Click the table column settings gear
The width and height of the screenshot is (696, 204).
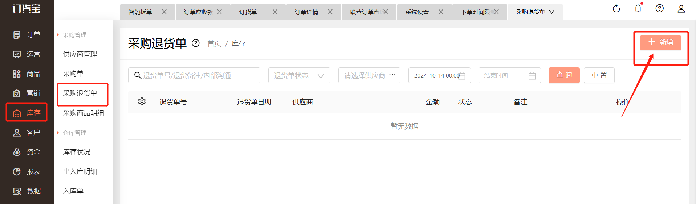coord(142,101)
